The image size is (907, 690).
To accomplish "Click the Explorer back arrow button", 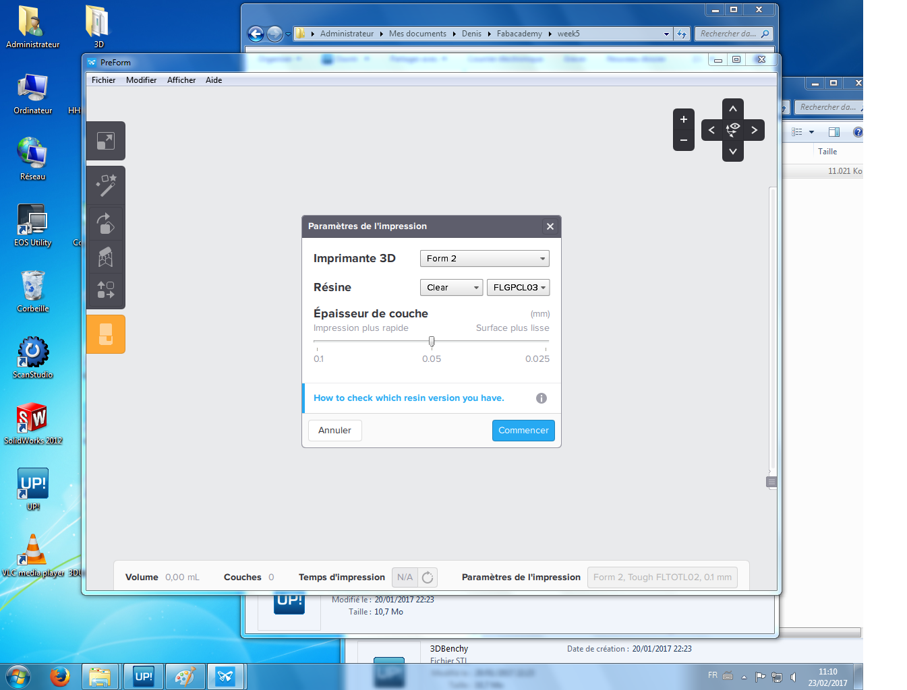I will pyautogui.click(x=256, y=34).
